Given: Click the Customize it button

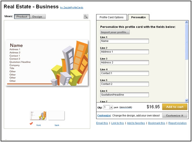Looking at the screenshot, I should click(x=175, y=115).
